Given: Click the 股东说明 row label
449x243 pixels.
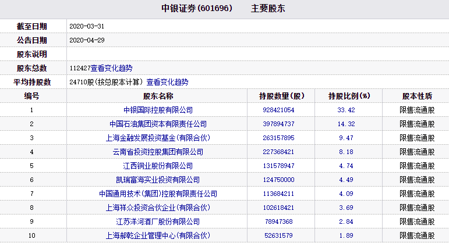Looking at the screenshot, I should pyautogui.click(x=31, y=54).
